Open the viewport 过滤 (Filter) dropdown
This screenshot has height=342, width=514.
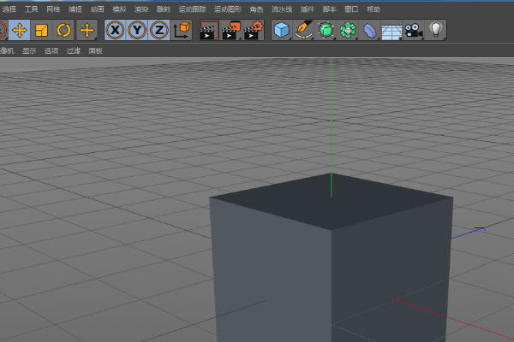(x=74, y=50)
